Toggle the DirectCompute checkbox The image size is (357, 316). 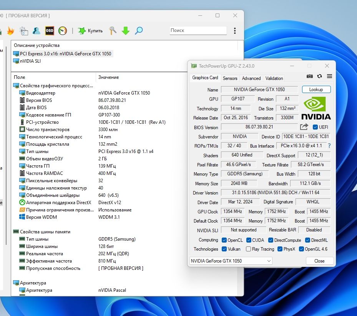tap(271, 240)
